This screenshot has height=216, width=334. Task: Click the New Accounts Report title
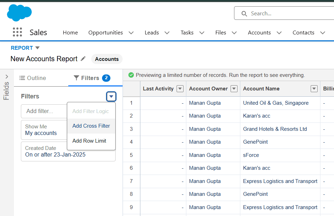[x=44, y=59]
